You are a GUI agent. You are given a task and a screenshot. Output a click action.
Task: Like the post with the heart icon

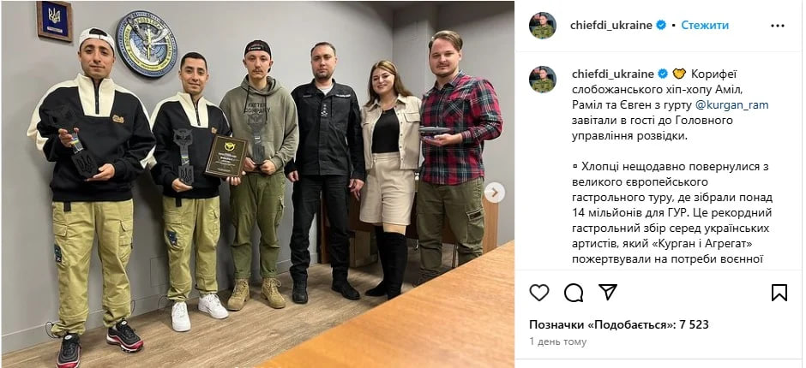click(x=538, y=293)
